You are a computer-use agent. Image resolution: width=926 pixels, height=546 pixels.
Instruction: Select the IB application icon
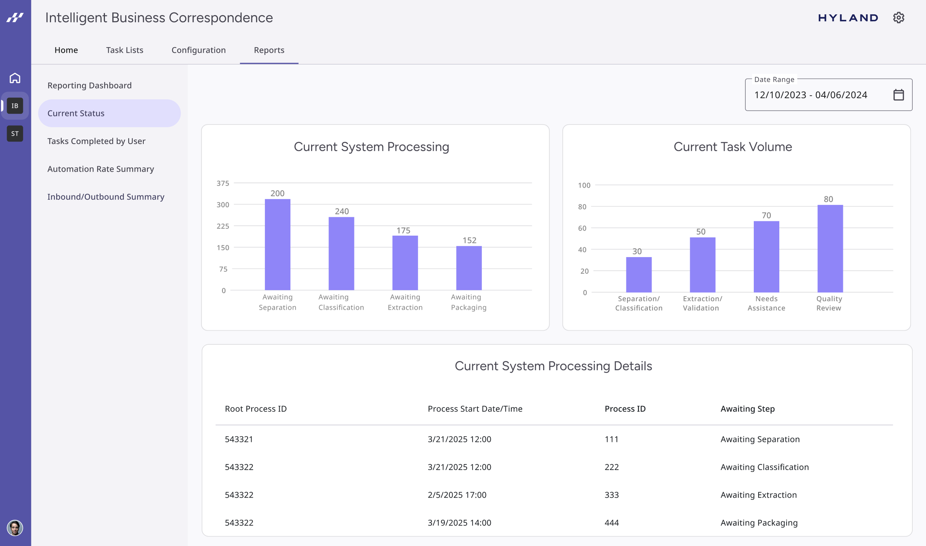[x=15, y=106]
